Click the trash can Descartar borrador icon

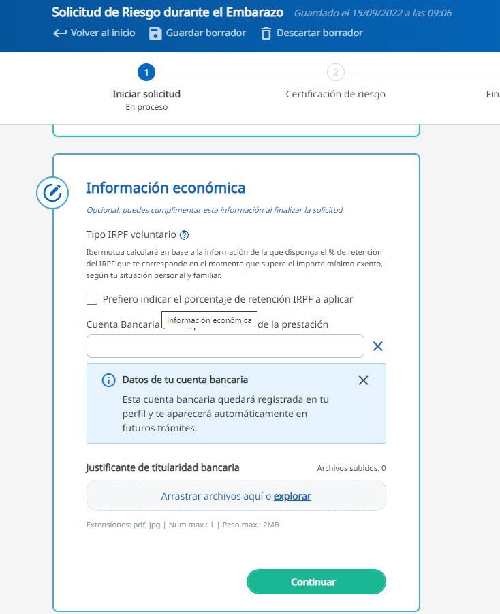click(x=266, y=33)
